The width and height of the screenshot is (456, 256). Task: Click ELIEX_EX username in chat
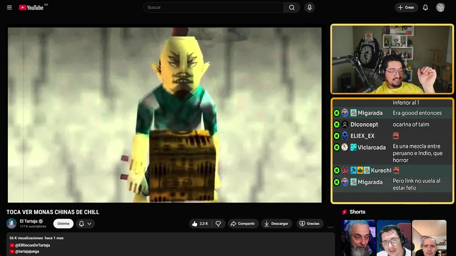point(362,136)
